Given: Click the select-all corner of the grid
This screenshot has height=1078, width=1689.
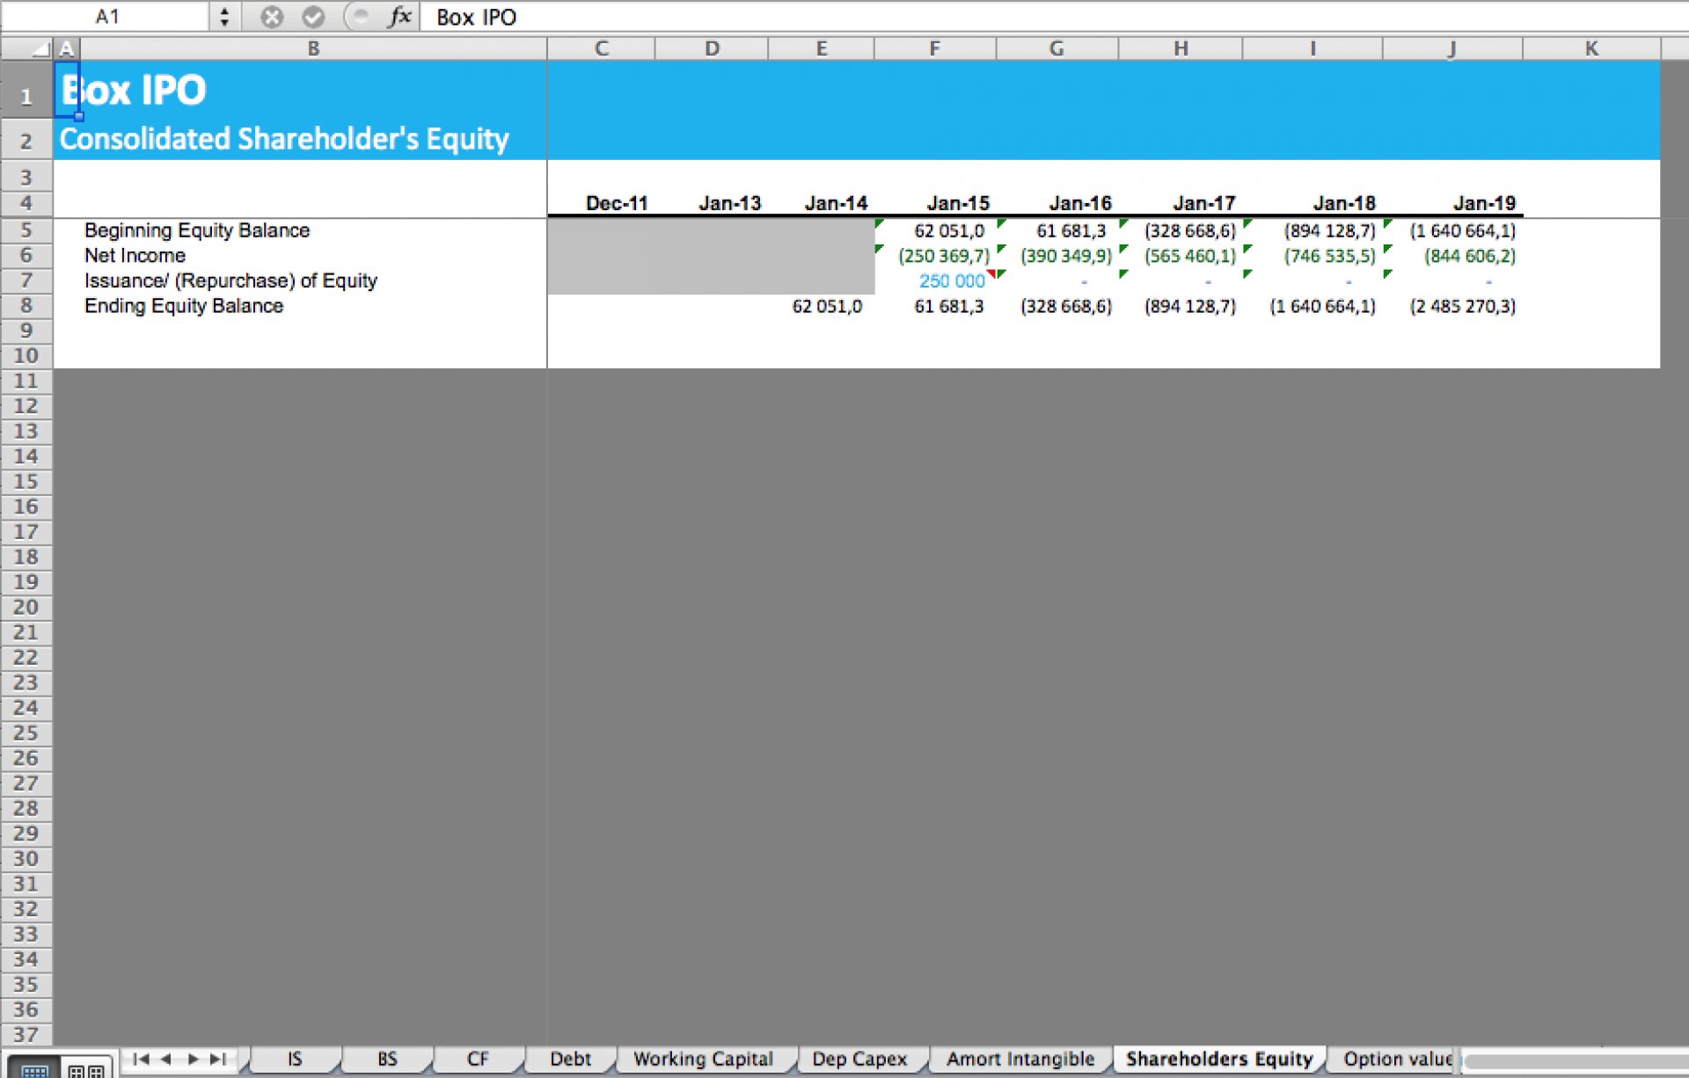Looking at the screenshot, I should point(26,49).
